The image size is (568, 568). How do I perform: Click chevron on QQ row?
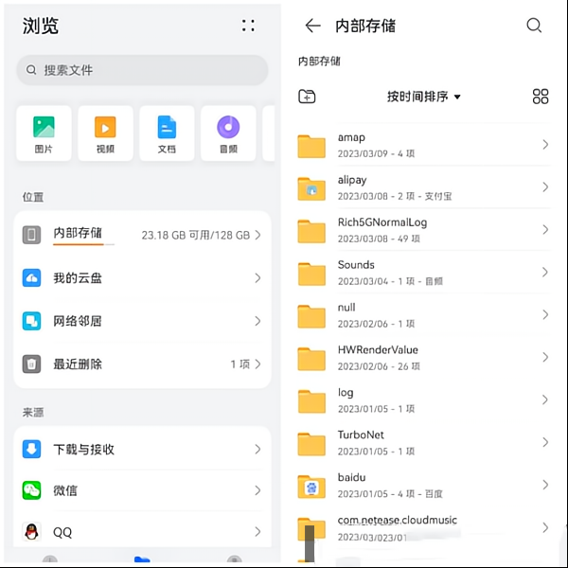click(257, 532)
